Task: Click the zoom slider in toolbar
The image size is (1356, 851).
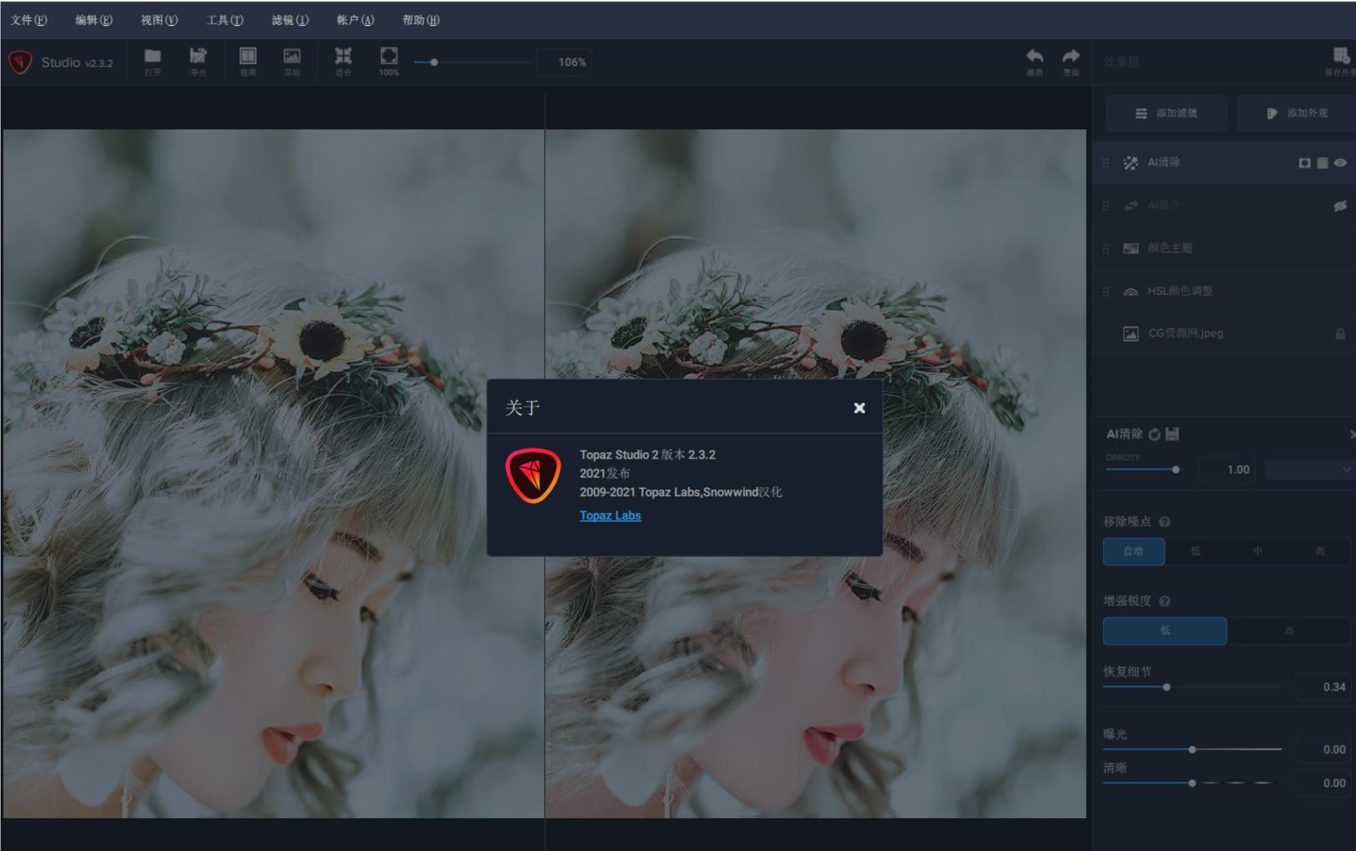Action: tap(472, 62)
